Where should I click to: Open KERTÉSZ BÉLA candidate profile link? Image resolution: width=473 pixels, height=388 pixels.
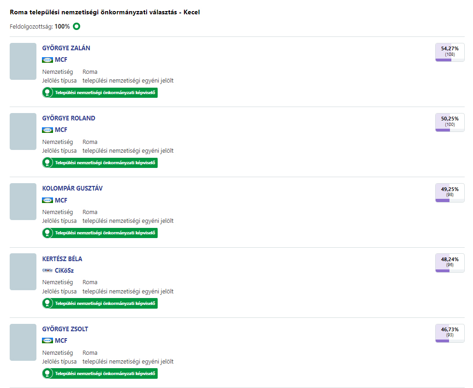click(62, 259)
